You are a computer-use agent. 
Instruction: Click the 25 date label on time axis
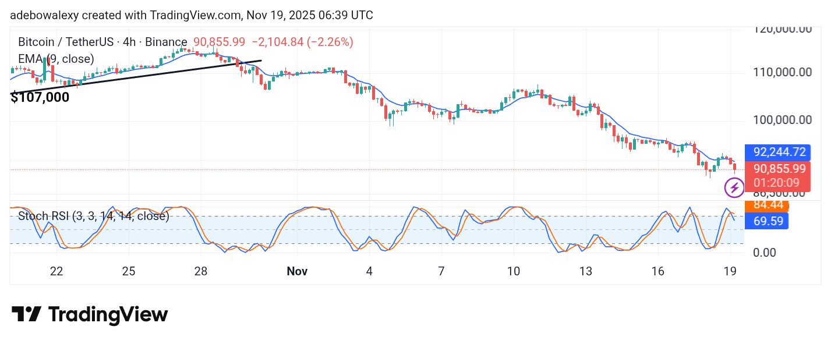129,271
